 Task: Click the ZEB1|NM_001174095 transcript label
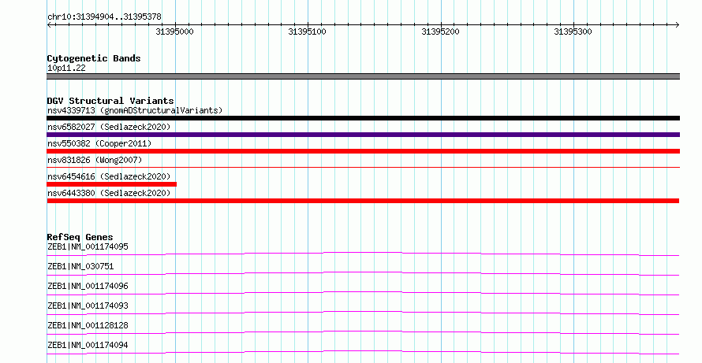click(x=88, y=246)
